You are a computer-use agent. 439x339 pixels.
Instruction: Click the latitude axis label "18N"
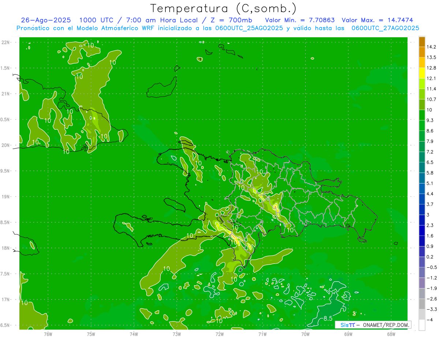[x=5, y=248]
